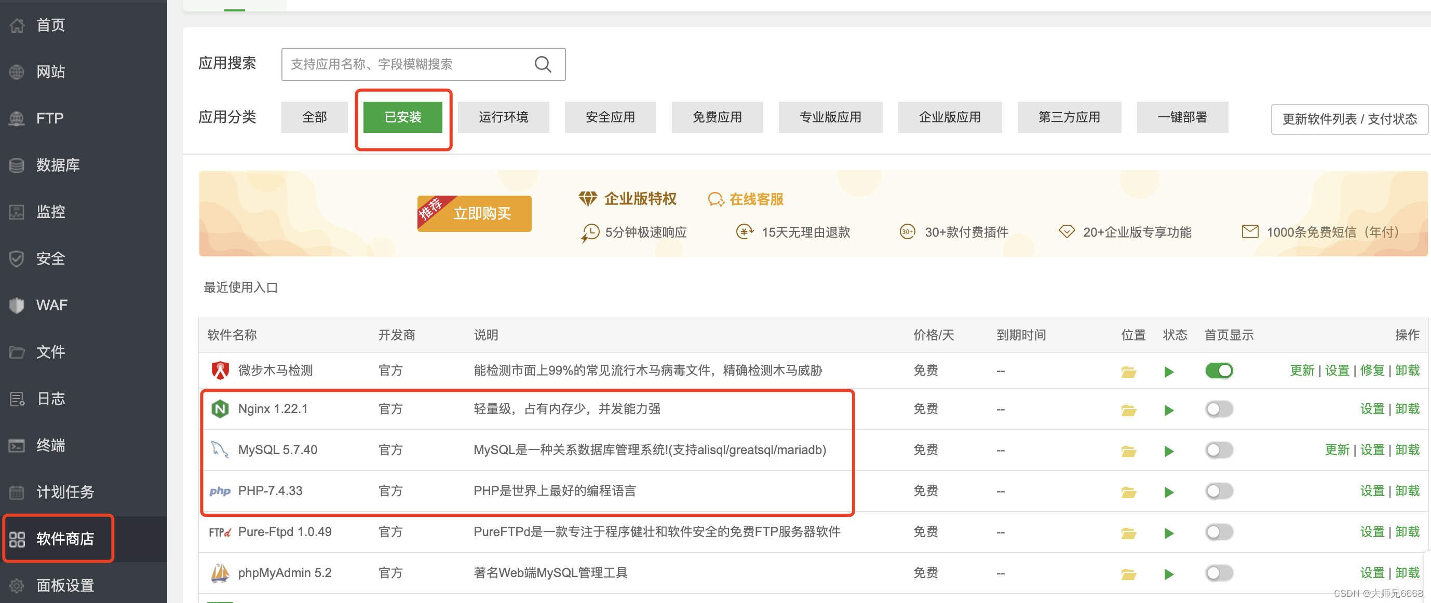Click 卸载 for Pure-Ftpd 1.0.49
The width and height of the screenshot is (1431, 603).
click(1407, 532)
